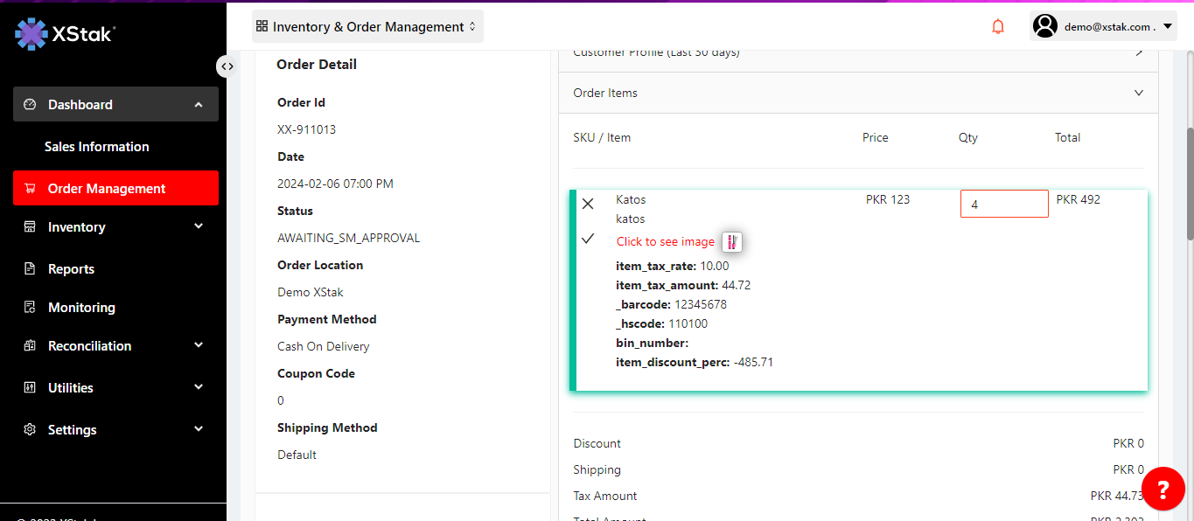1194x521 pixels.
Task: Click the user profile avatar icon
Action: [1045, 26]
